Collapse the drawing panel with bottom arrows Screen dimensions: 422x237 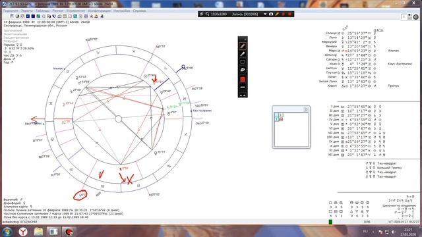point(243,95)
